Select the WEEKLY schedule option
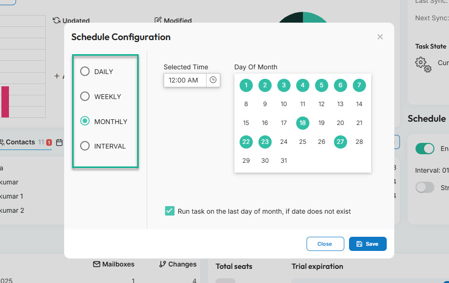Screen dimensions: 449x283 (85, 96)
